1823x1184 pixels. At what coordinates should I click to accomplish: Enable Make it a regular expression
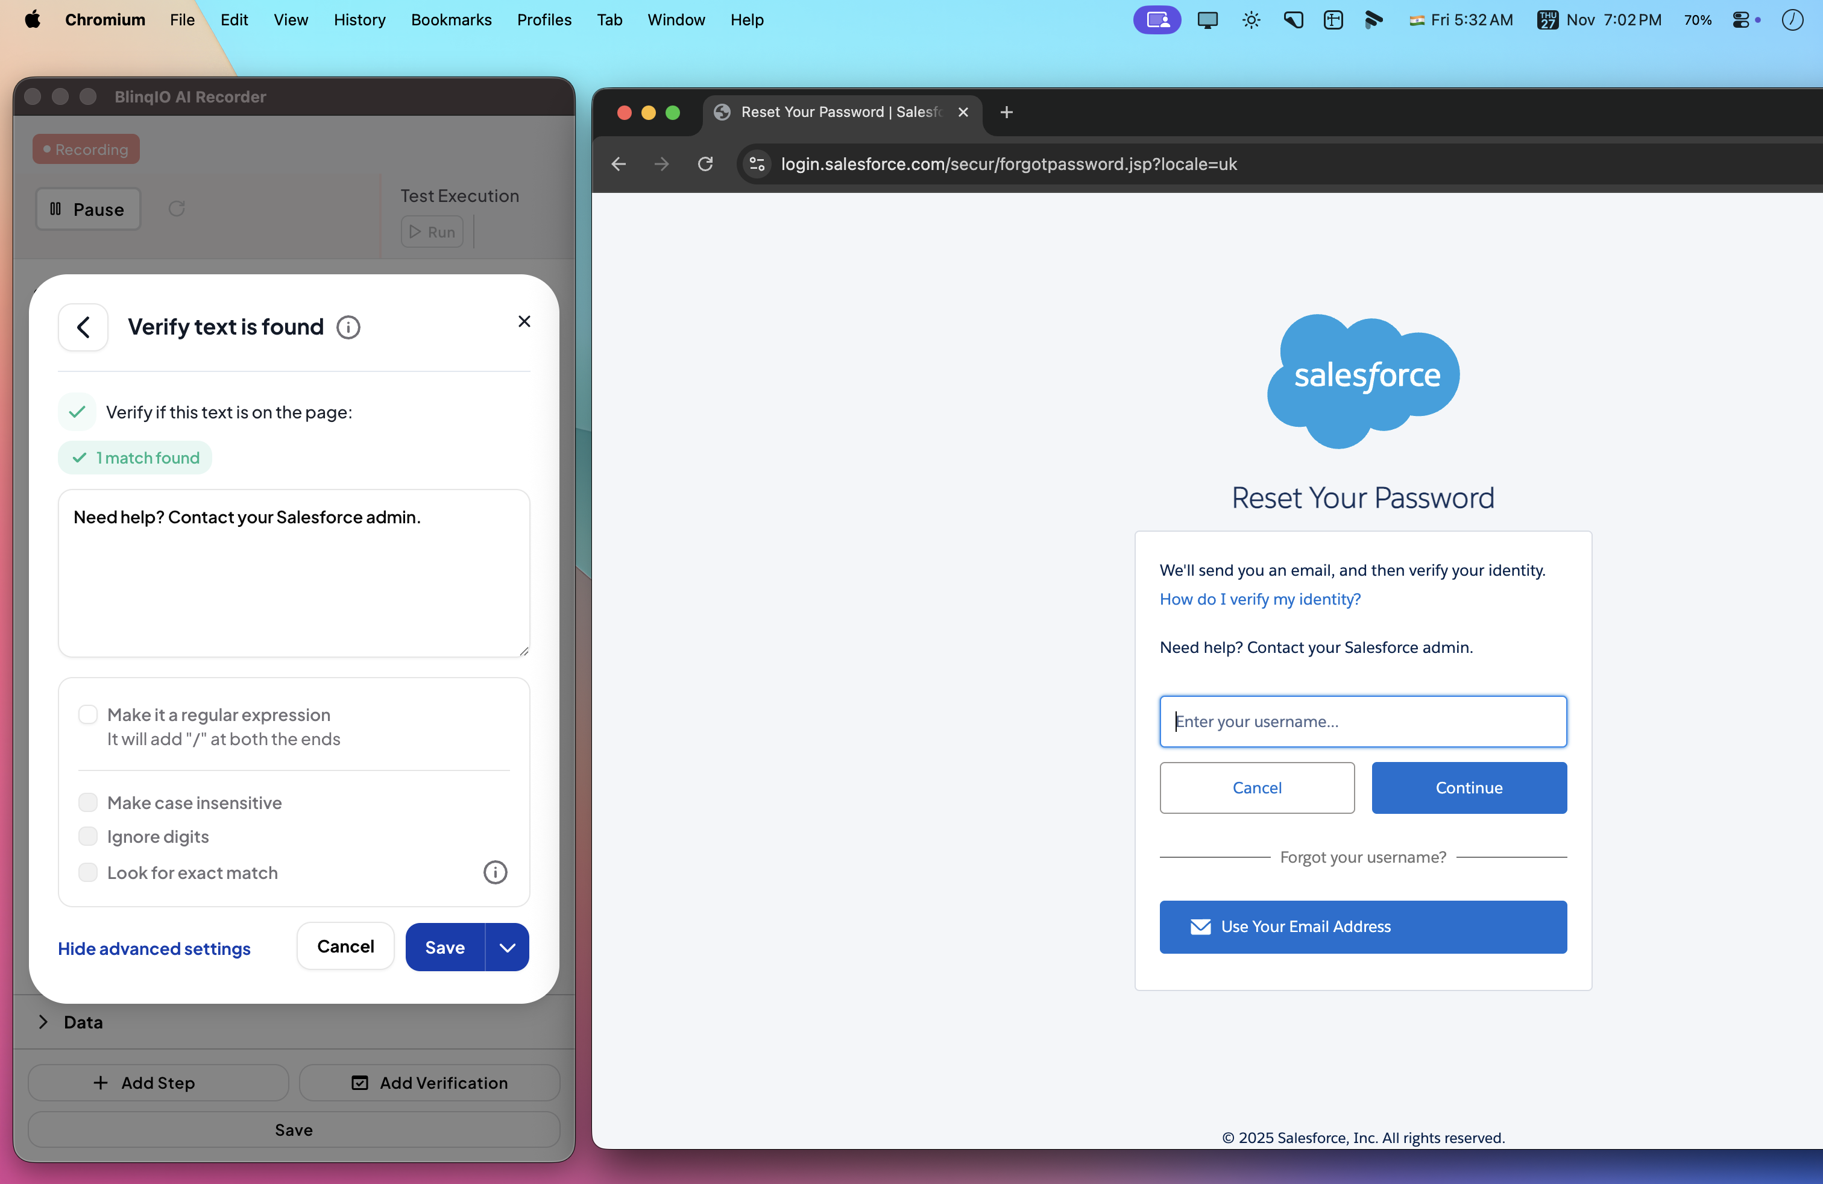pos(88,714)
